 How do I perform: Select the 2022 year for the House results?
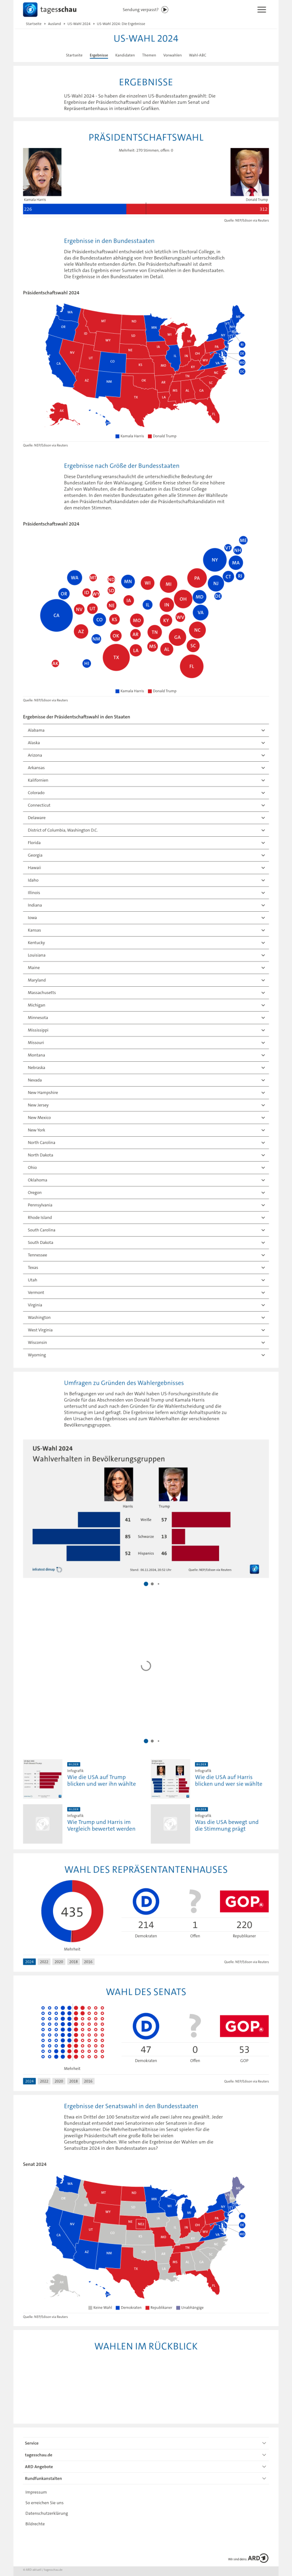coord(44,1962)
